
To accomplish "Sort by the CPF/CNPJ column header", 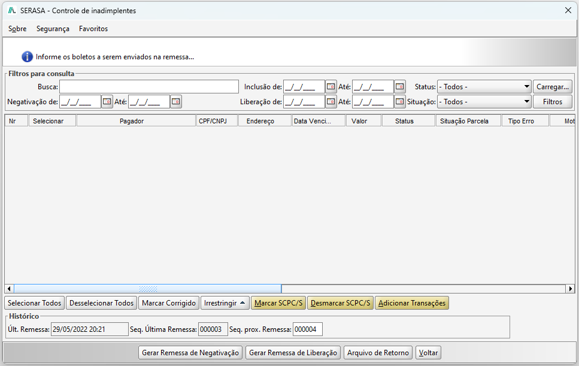I will coord(217,121).
